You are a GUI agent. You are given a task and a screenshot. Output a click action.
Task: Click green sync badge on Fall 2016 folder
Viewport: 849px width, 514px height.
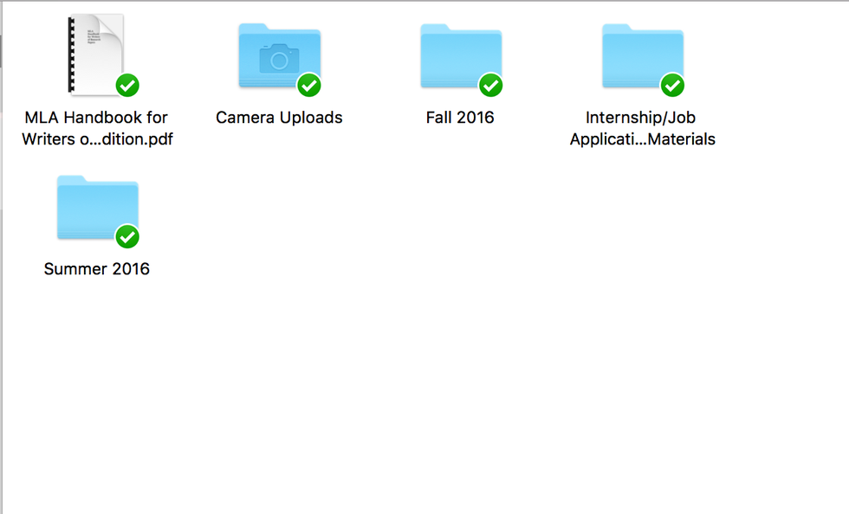click(491, 85)
